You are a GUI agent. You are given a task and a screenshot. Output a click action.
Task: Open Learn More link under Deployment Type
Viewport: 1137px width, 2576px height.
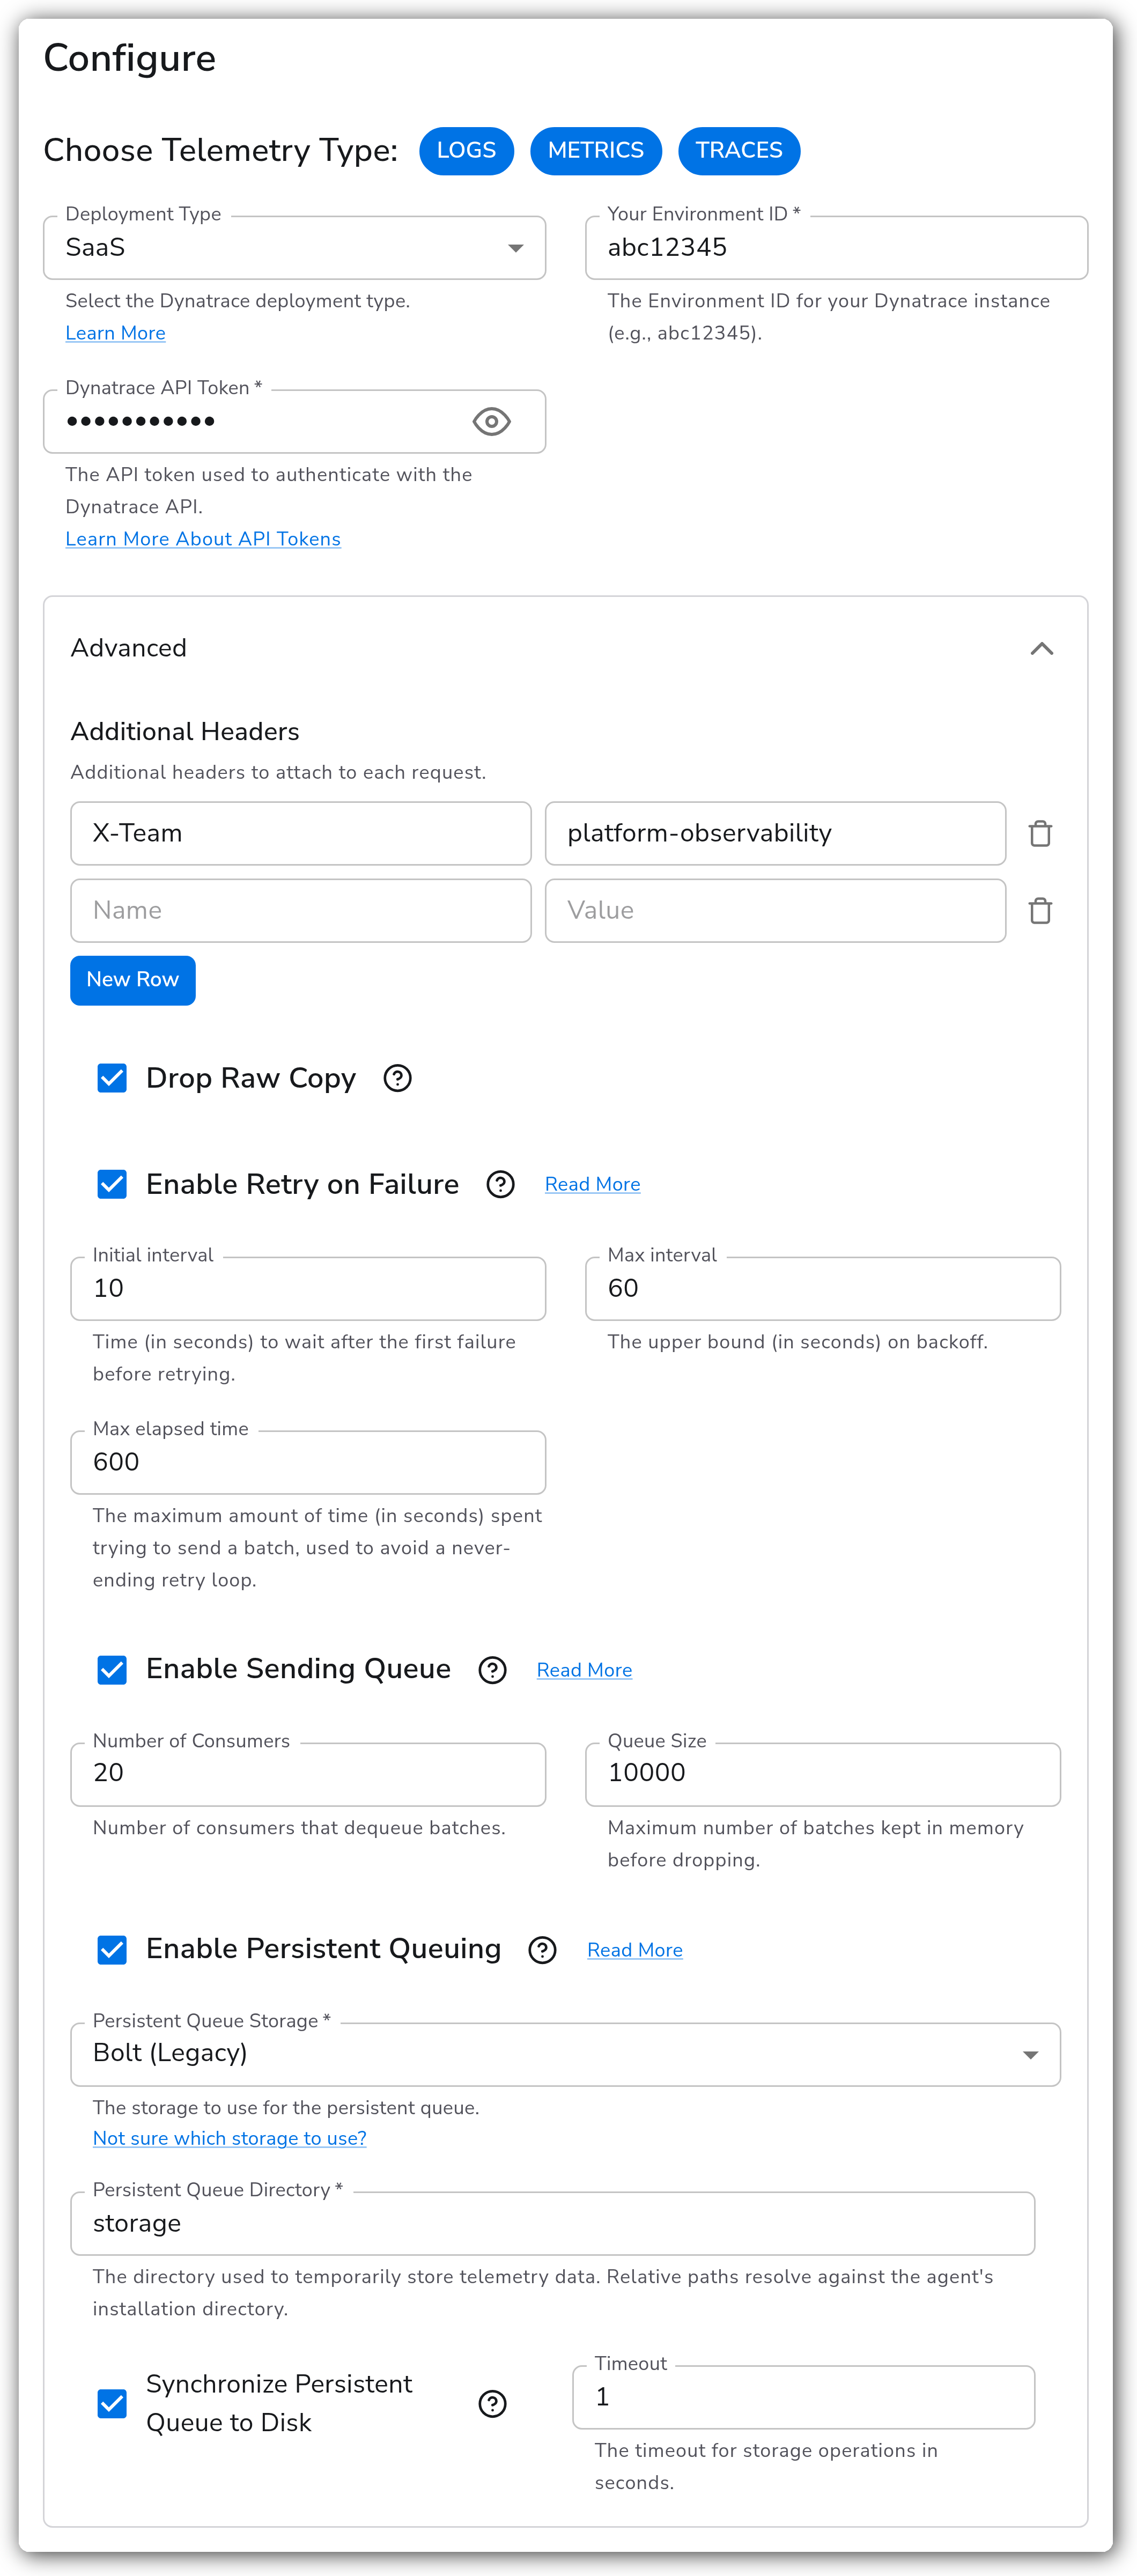pyautogui.click(x=115, y=333)
